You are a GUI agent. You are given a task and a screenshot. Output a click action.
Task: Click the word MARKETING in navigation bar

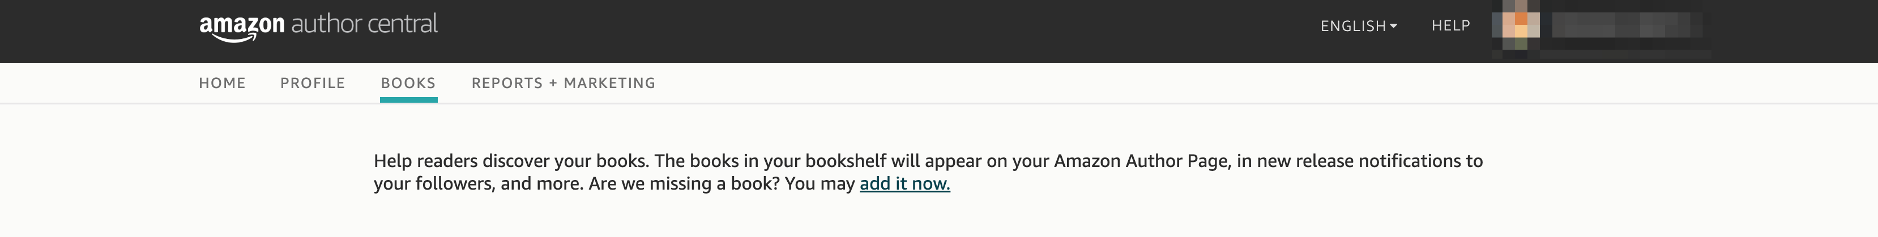coord(609,83)
